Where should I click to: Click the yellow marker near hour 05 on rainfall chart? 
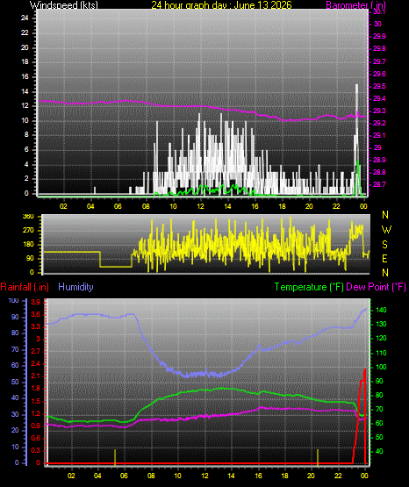[115, 457]
